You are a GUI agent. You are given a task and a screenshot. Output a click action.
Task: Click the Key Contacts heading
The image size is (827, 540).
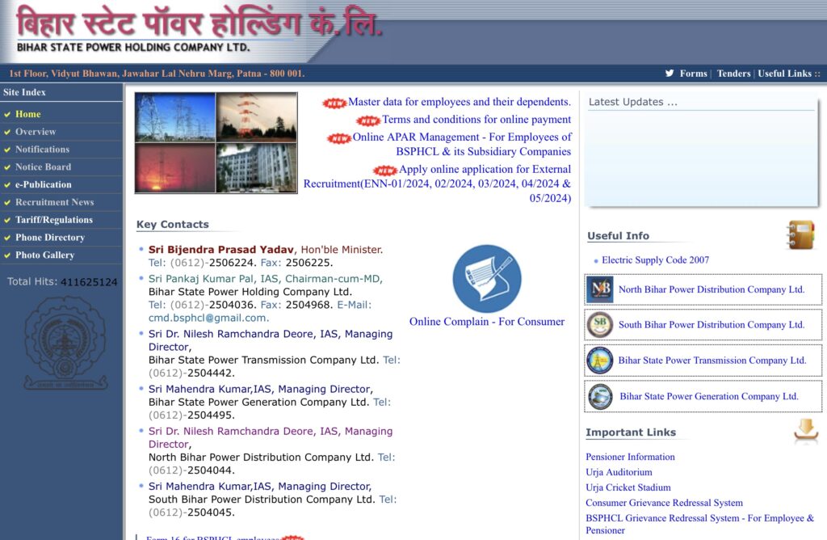tap(173, 225)
